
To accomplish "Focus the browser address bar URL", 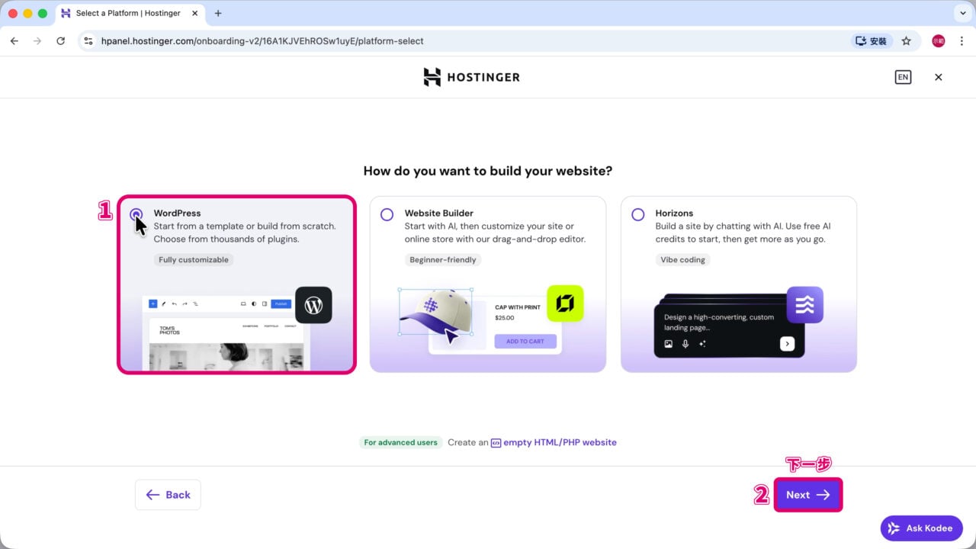I will 262,41.
